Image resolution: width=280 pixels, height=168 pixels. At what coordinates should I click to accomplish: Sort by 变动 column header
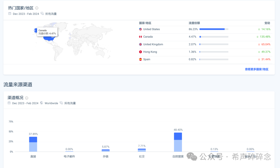[267, 23]
